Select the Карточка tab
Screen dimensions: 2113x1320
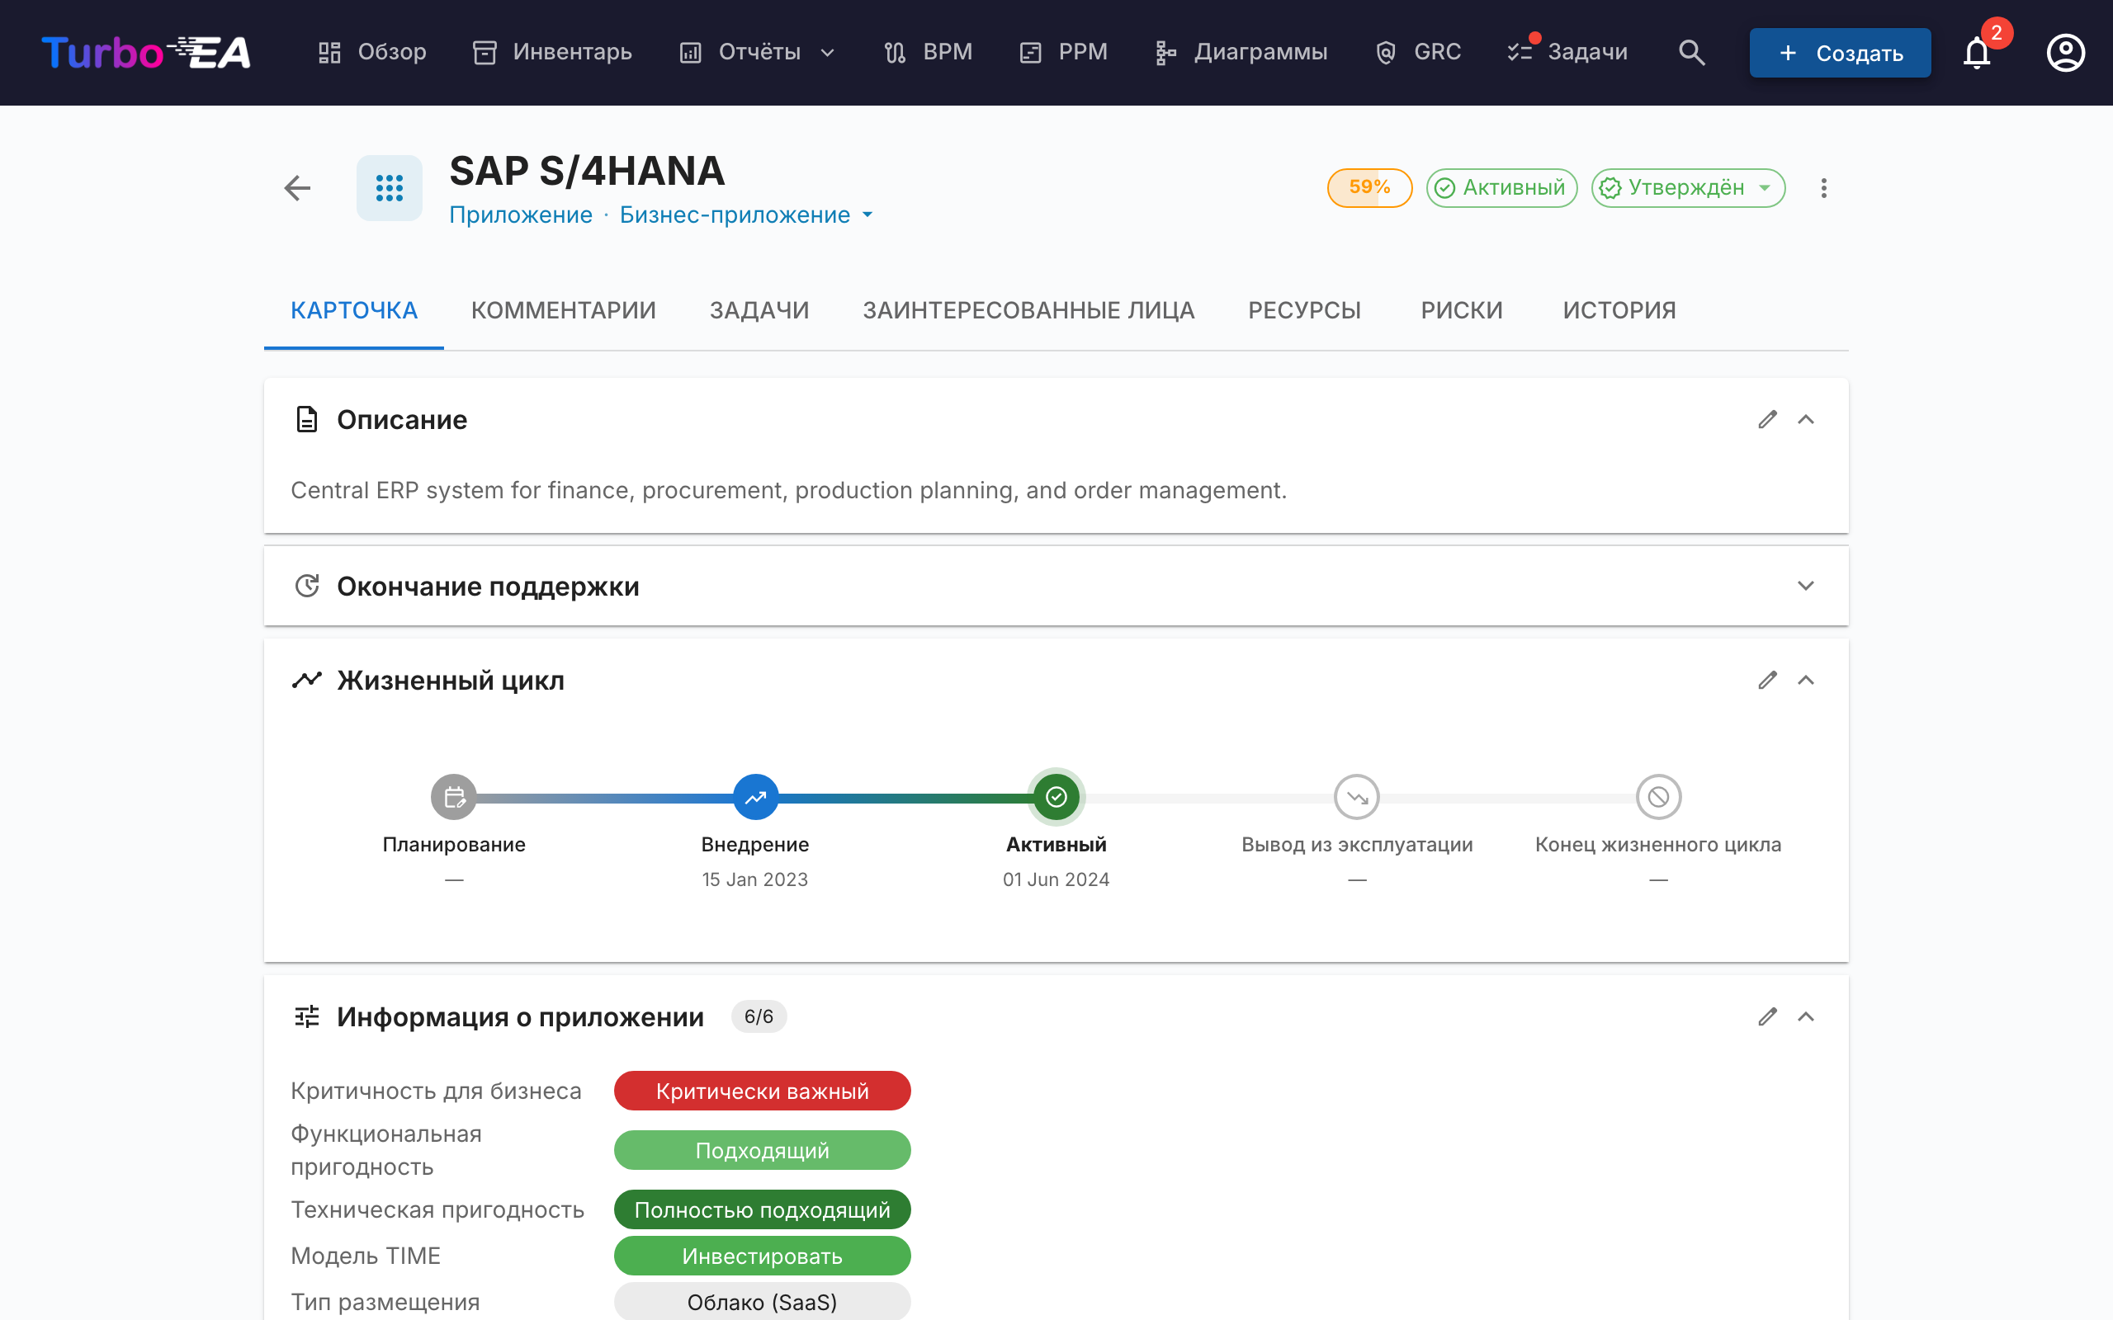tap(353, 311)
